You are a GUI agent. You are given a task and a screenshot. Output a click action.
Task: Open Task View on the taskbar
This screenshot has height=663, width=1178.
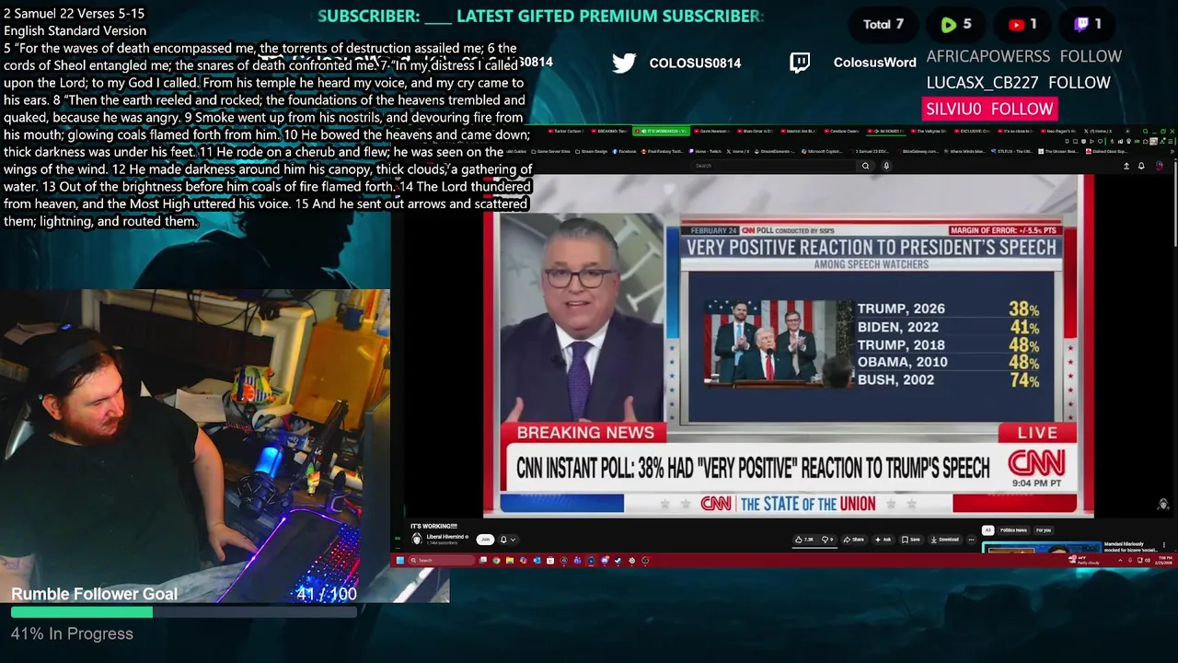(483, 560)
